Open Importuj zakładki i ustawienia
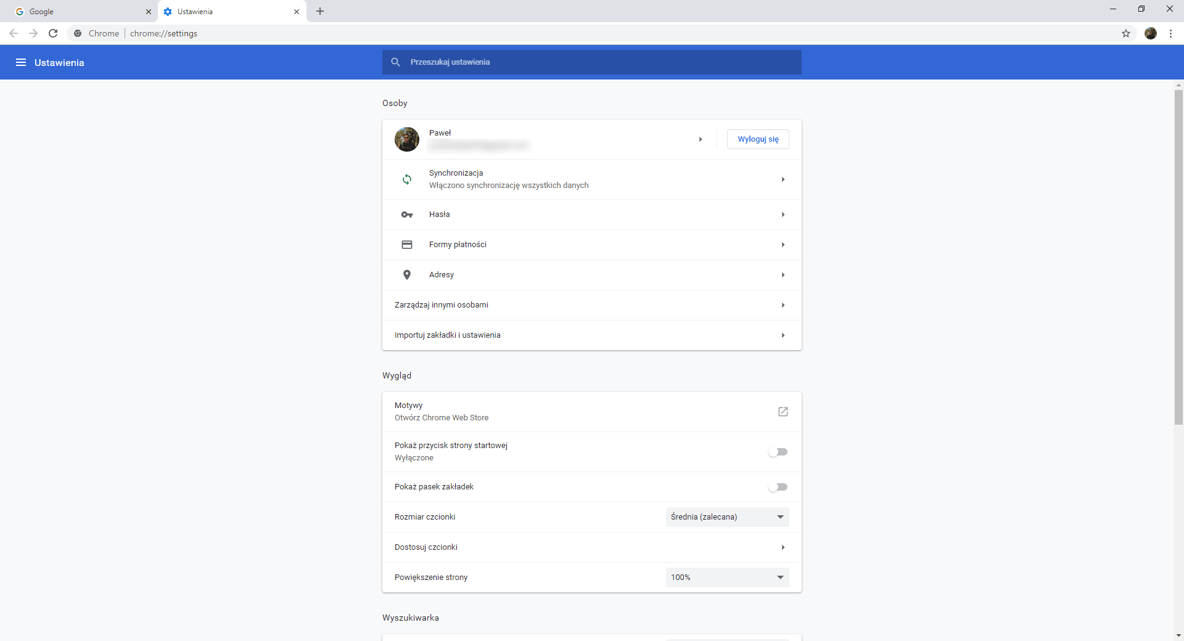This screenshot has width=1184, height=641. 592,335
